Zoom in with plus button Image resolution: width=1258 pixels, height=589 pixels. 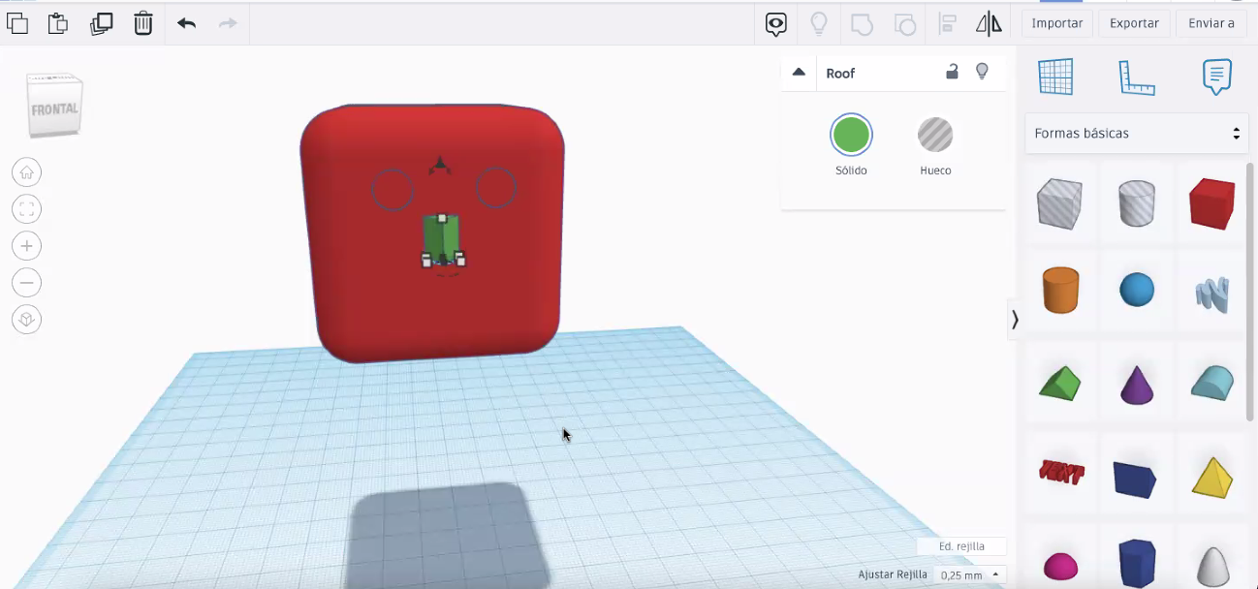[x=26, y=245]
